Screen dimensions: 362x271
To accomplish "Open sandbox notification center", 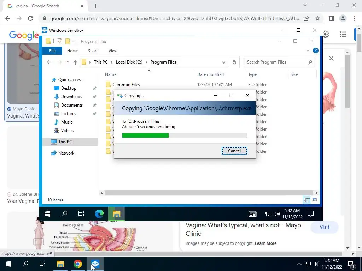I will [311, 214].
